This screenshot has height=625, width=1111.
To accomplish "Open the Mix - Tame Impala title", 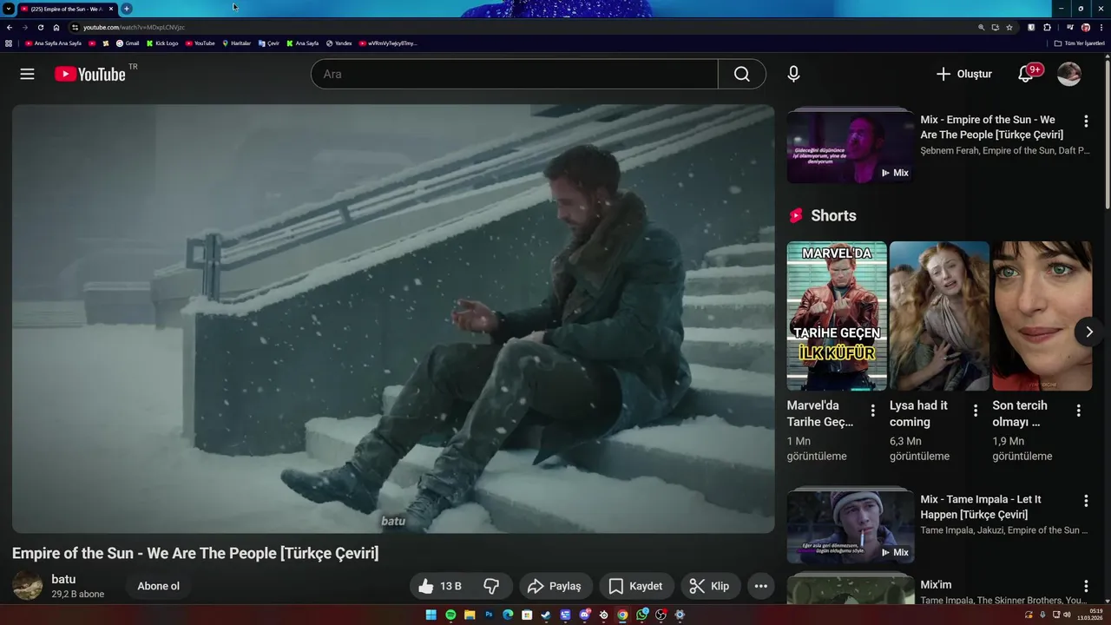I will click(981, 507).
